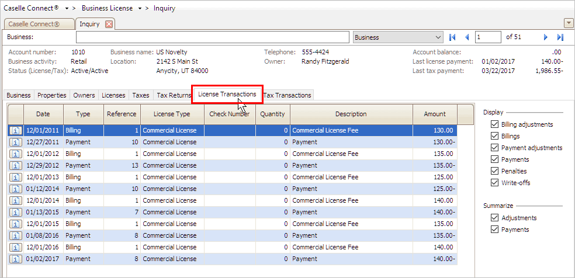Screen dimensions: 575x278
Task: Expand the Caselle Connect breadcrumb arrow
Action: point(67,9)
